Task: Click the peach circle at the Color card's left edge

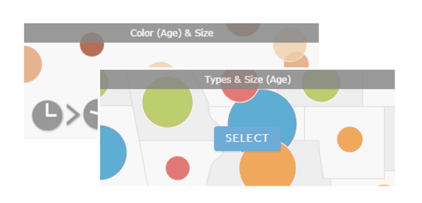Action: tap(32, 64)
